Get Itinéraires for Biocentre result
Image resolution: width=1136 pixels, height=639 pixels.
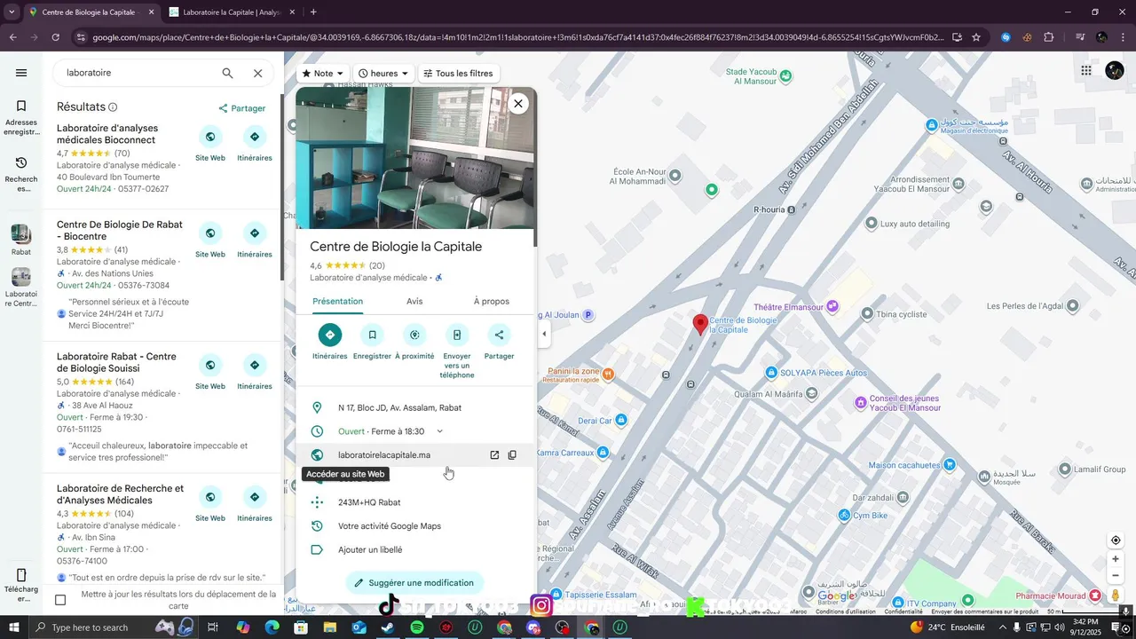click(255, 241)
